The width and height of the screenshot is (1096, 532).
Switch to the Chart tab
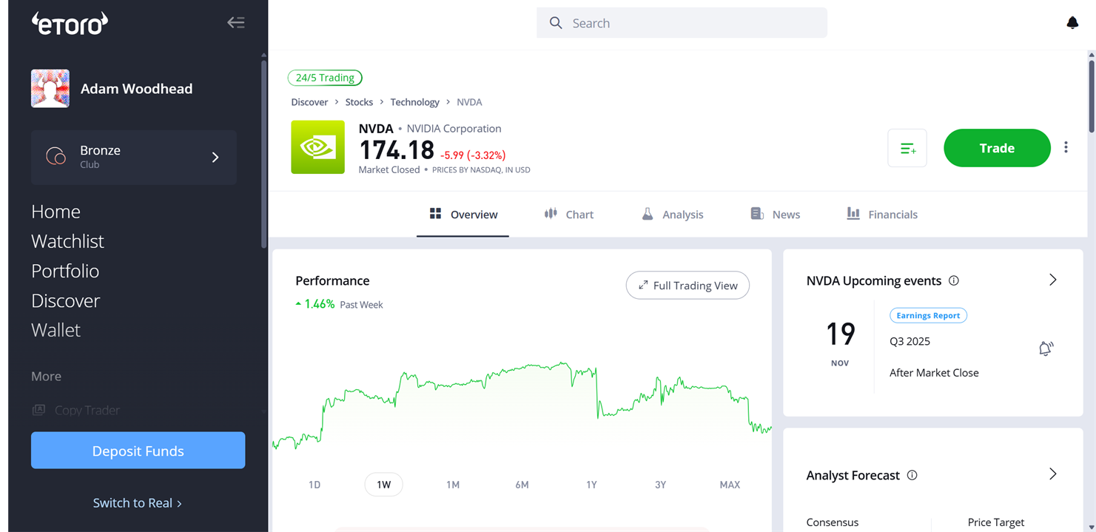pos(569,215)
